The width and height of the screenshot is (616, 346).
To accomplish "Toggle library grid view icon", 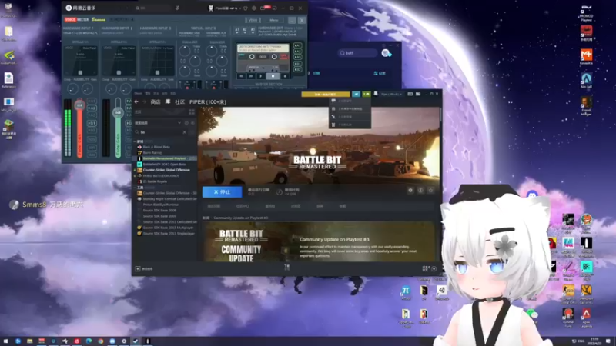I will click(x=191, y=111).
